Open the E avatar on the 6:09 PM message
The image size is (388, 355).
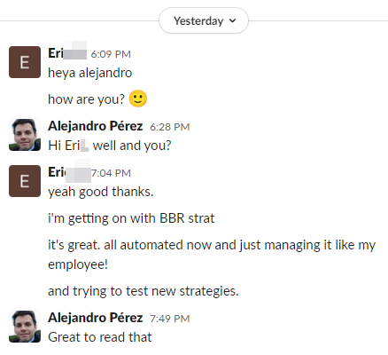pyautogui.click(x=25, y=62)
